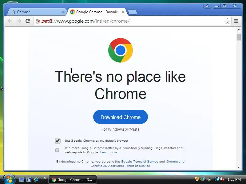Close the first 'Chrome' tab

(63, 12)
